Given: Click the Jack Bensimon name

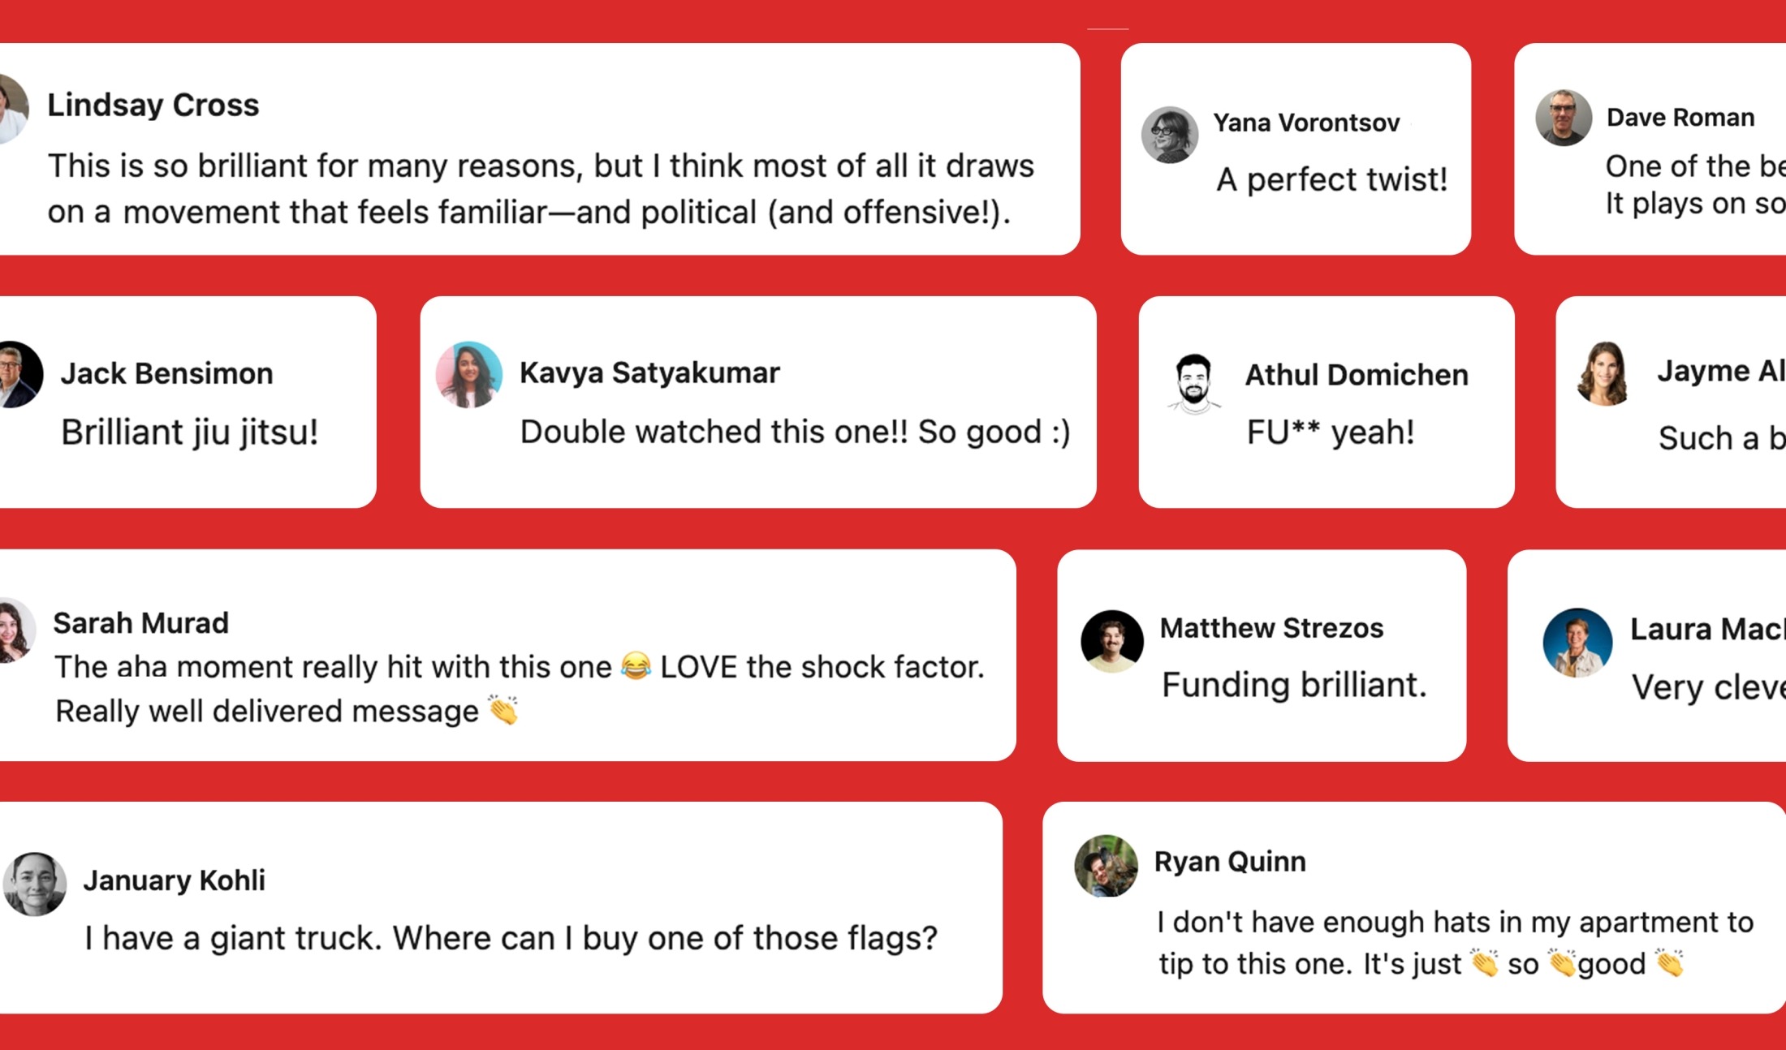Looking at the screenshot, I should [166, 373].
